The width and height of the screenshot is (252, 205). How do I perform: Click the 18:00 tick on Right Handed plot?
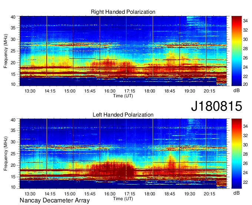click(150, 91)
